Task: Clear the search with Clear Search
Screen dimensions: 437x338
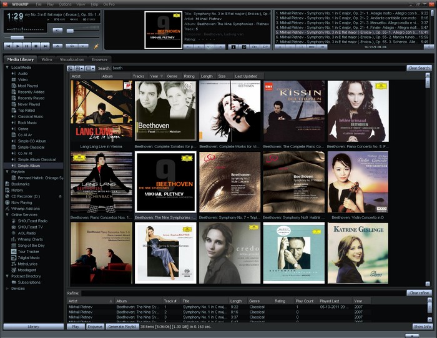Action: coord(419,68)
